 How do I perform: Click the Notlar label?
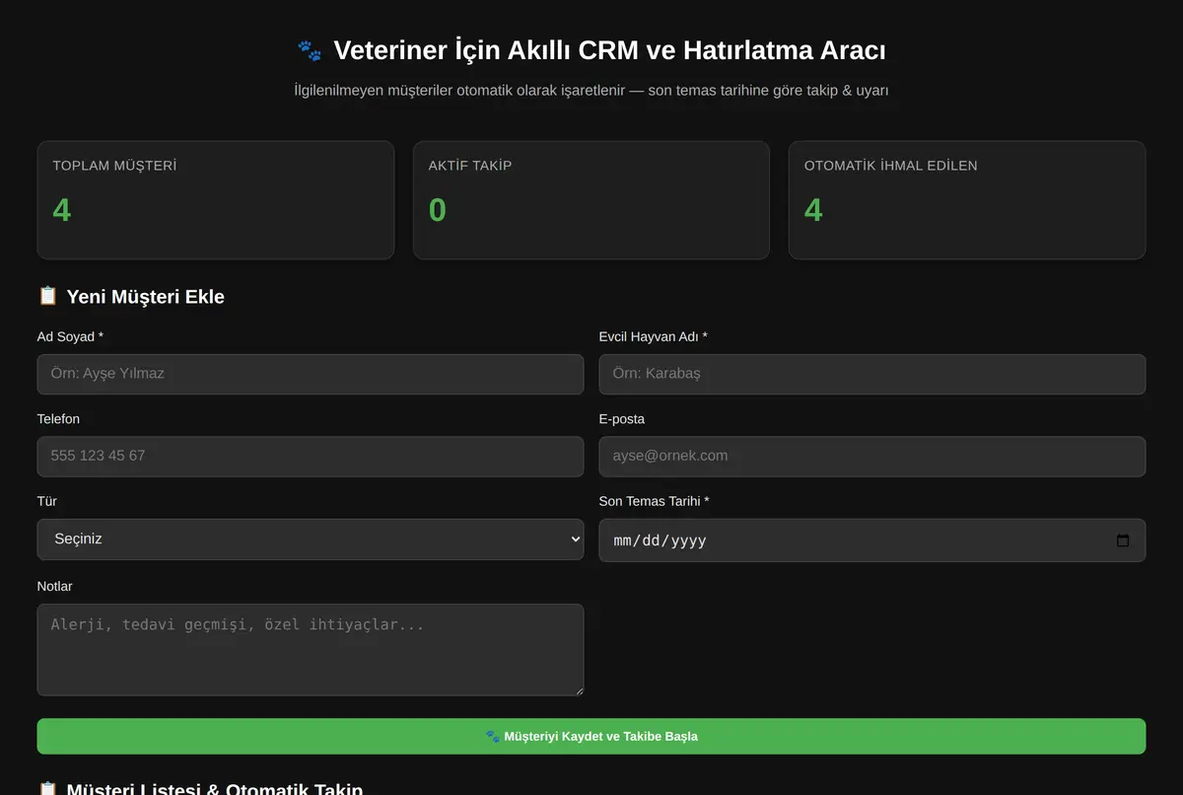pos(54,586)
